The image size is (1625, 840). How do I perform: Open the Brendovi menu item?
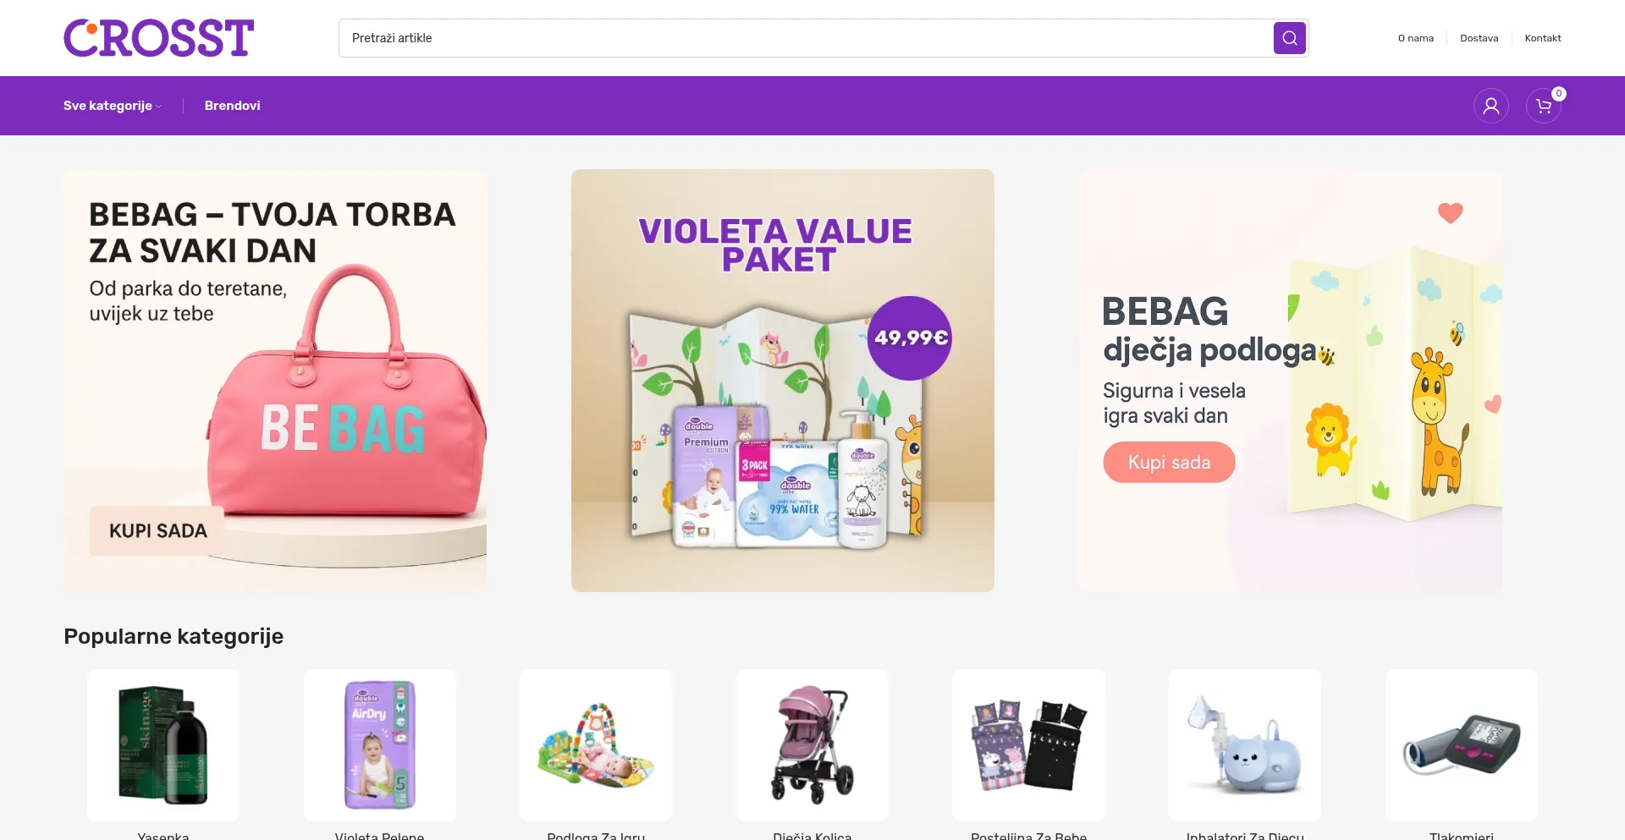click(232, 106)
